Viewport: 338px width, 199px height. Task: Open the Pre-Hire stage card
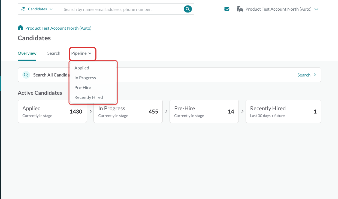(x=204, y=111)
